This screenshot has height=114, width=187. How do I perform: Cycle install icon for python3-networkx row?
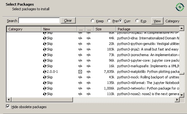click(x=45, y=88)
